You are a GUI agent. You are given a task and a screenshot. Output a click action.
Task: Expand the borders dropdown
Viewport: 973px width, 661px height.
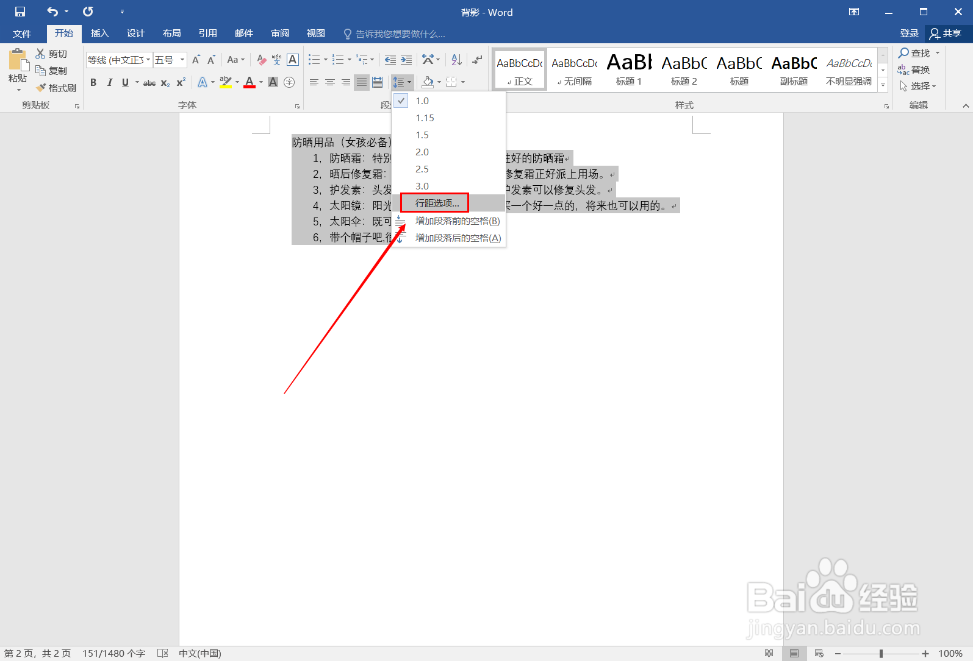(x=463, y=82)
